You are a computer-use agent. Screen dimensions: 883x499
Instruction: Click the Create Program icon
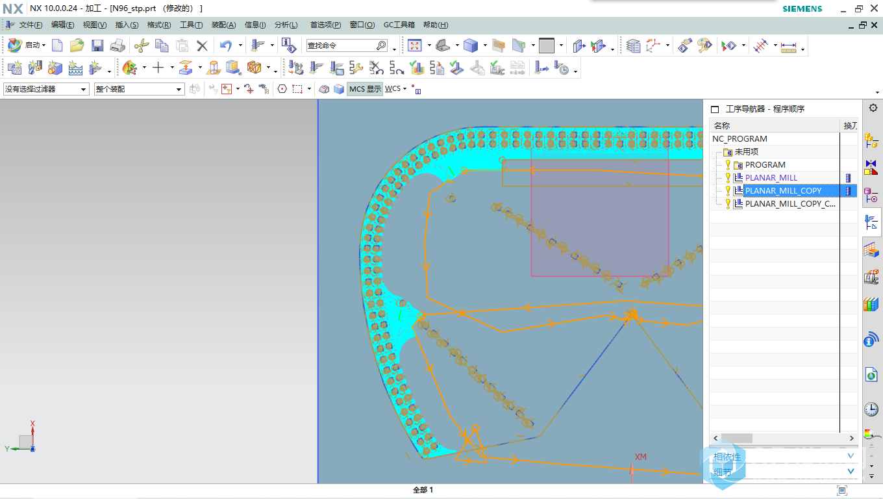point(14,68)
